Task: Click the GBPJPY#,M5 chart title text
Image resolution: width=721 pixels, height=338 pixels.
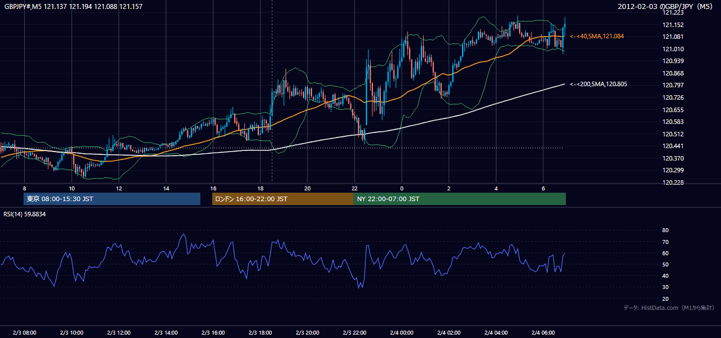Action: (x=73, y=7)
